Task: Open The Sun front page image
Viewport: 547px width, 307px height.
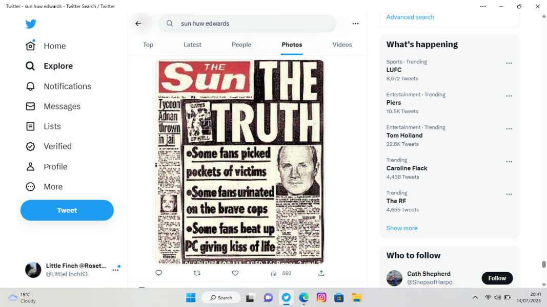Action: click(239, 162)
